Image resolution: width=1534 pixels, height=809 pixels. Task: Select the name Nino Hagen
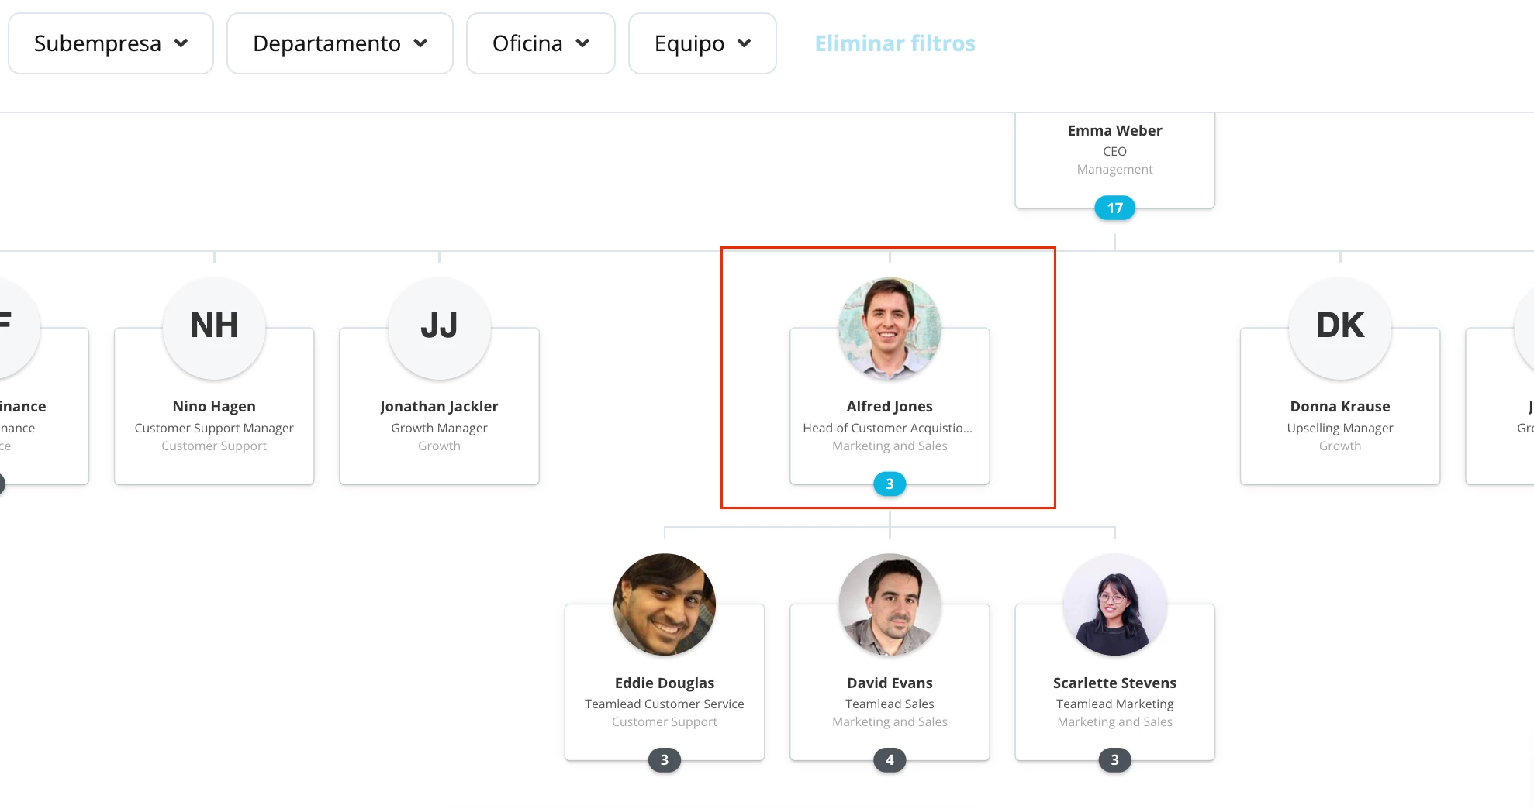coord(214,407)
